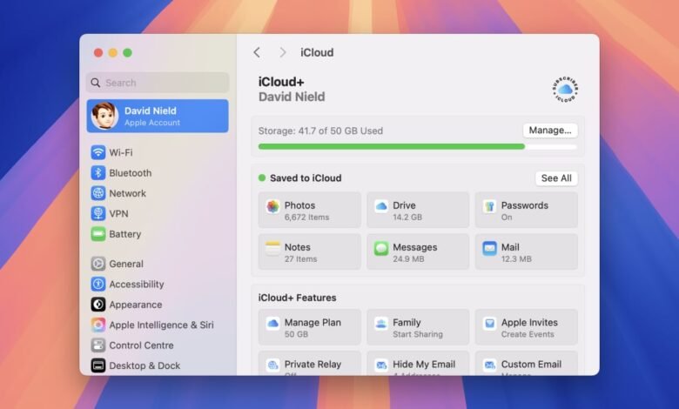Click the Manage... storage button
This screenshot has width=679, height=409.
pos(550,131)
